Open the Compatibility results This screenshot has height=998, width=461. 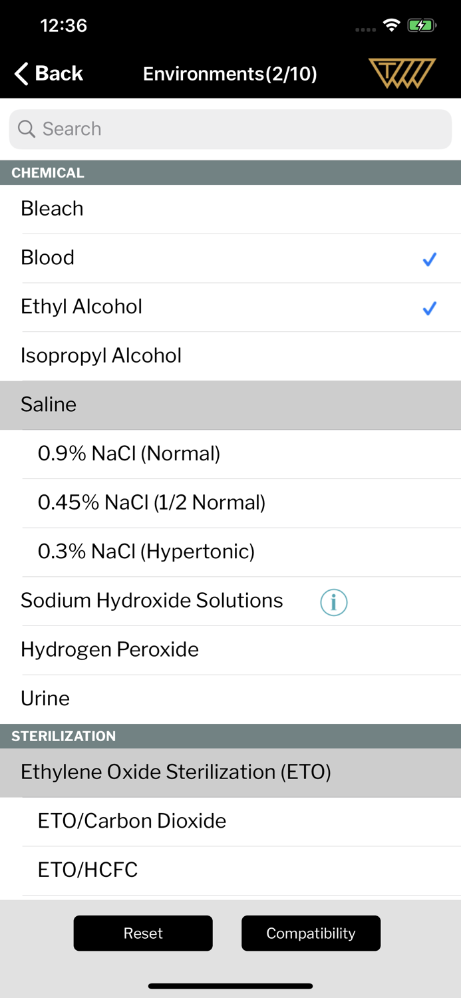(x=311, y=933)
